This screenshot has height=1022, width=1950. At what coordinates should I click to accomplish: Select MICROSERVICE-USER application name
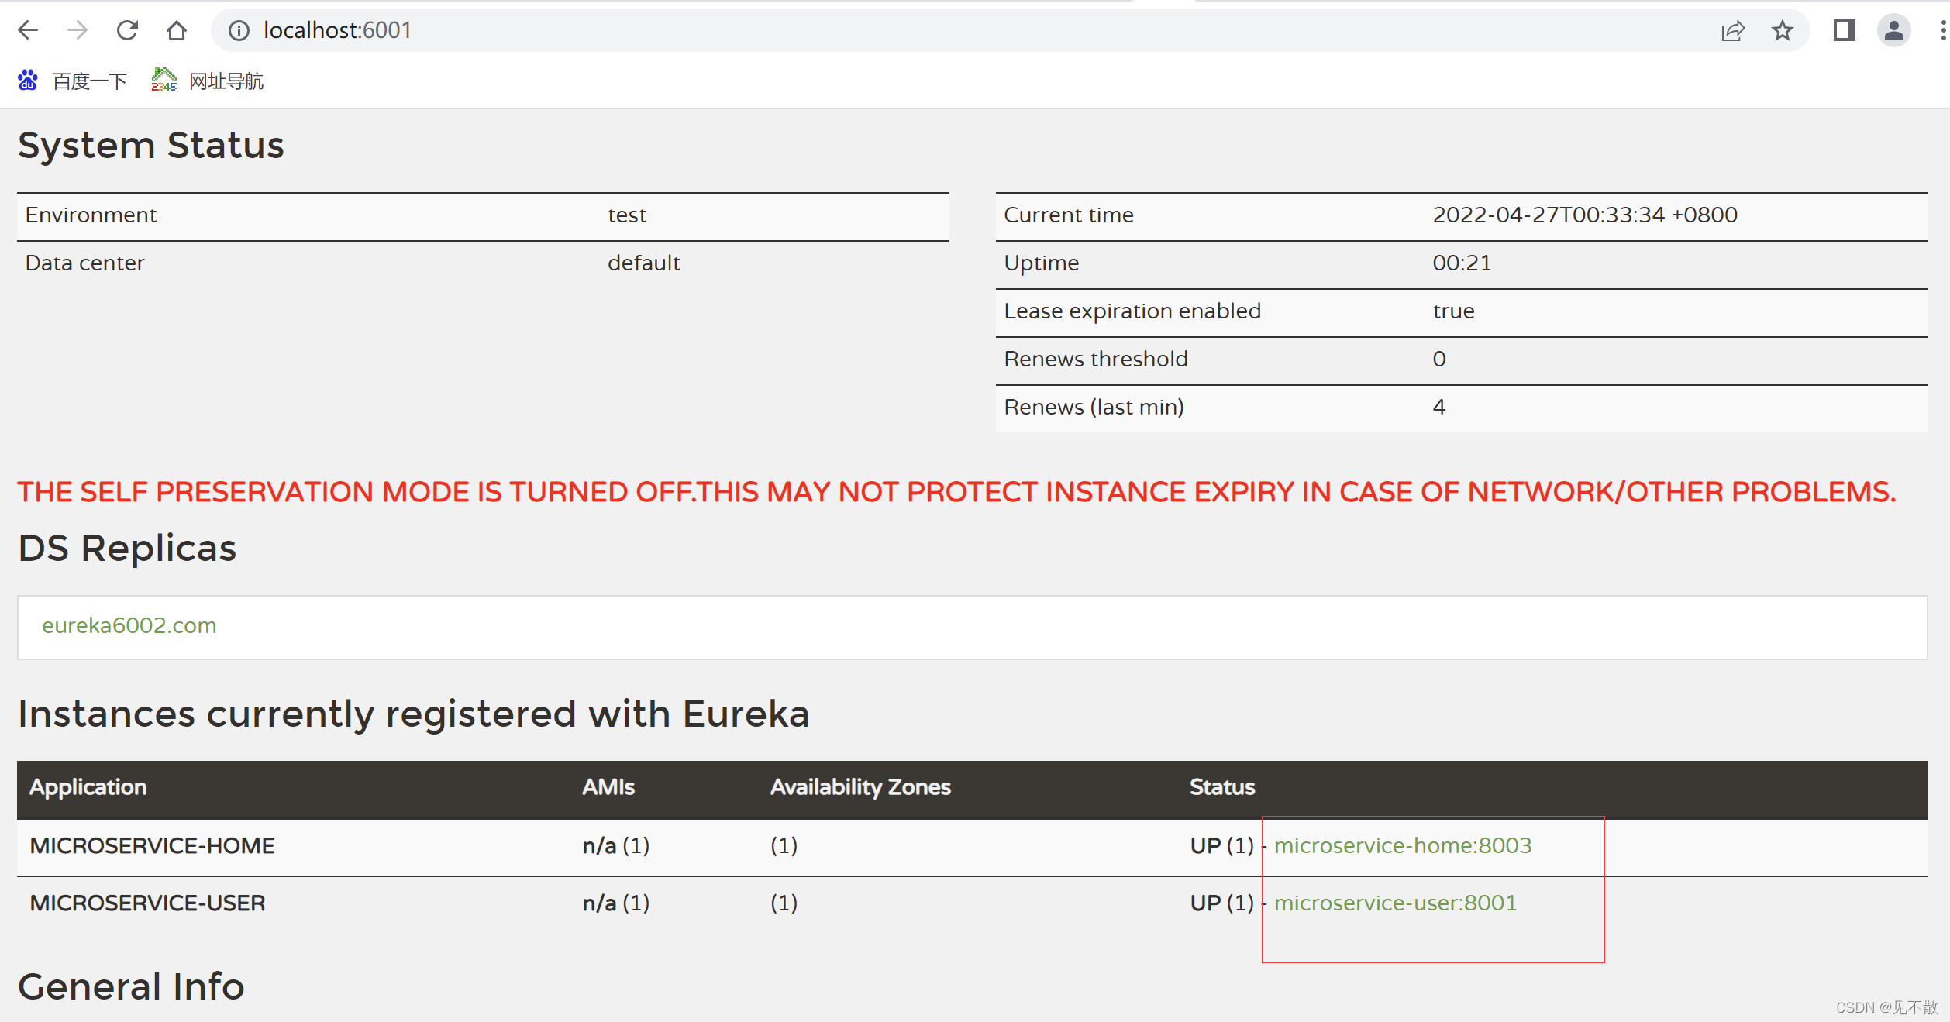pos(147,903)
